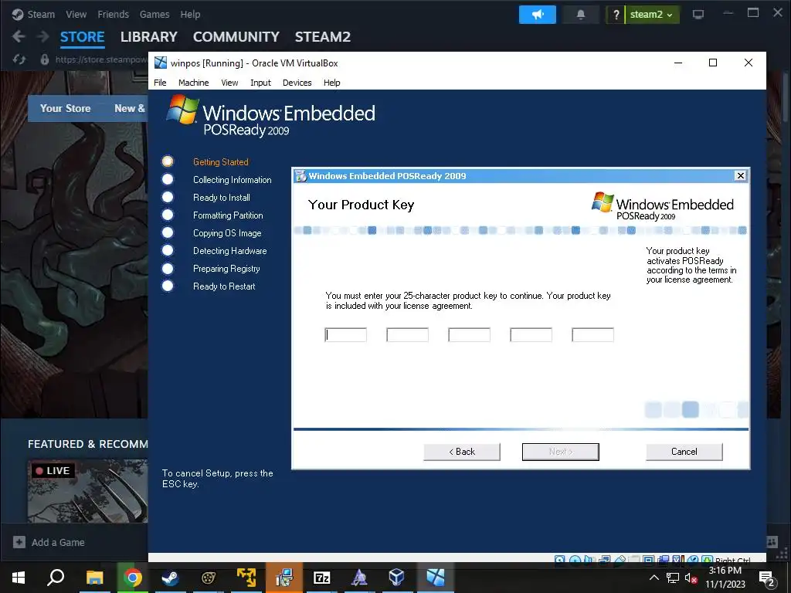This screenshot has width=791, height=593.
Task: Open the VirtualBox cube icon in taskbar
Action: point(396,578)
